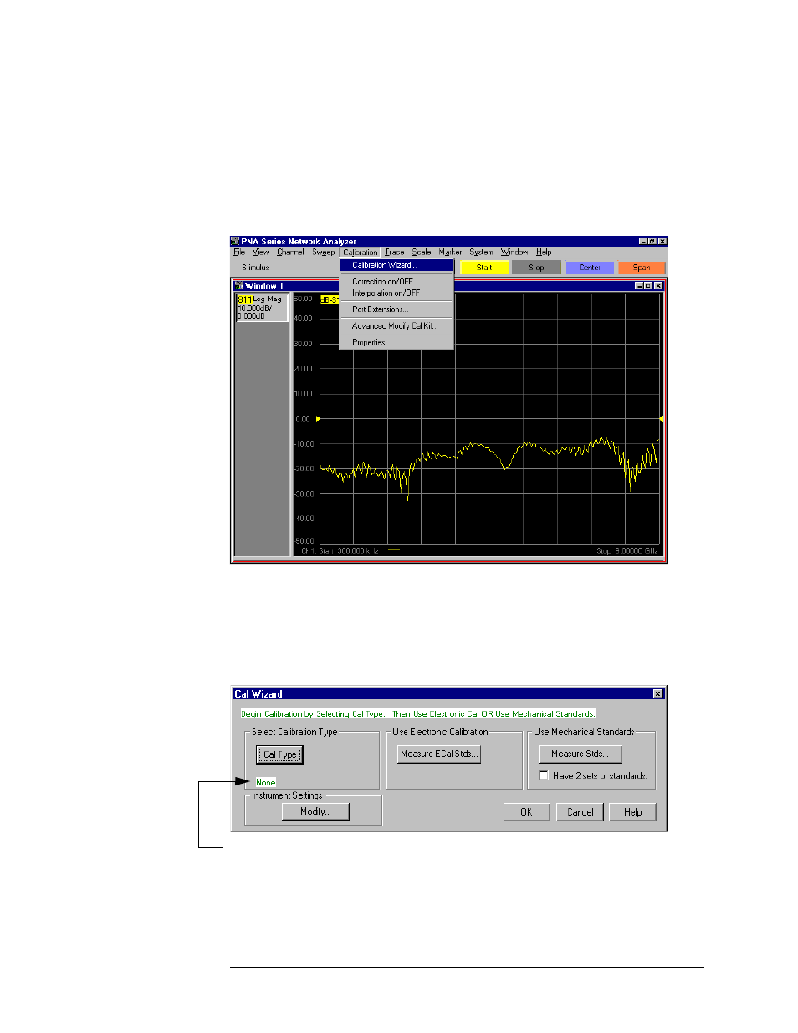Image resolution: width=798 pixels, height=1033 pixels.
Task: Open the Channel menu
Action: click(x=290, y=252)
